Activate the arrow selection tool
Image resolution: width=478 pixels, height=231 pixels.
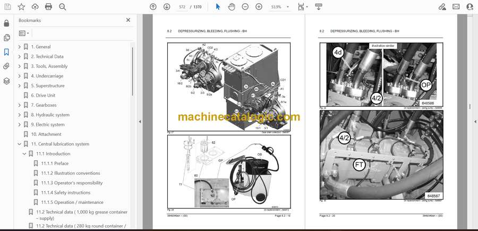(218, 7)
